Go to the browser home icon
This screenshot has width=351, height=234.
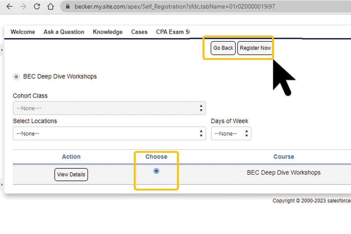coord(50,7)
